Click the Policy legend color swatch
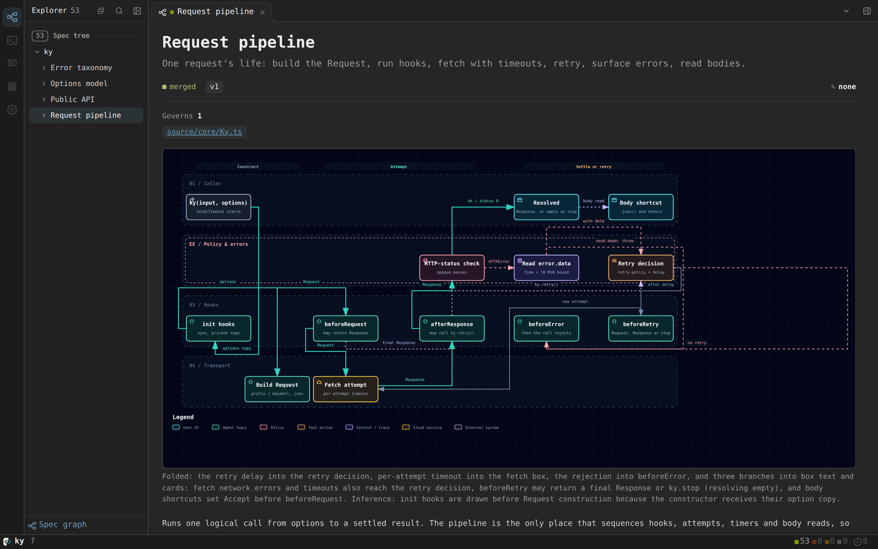 coord(263,427)
